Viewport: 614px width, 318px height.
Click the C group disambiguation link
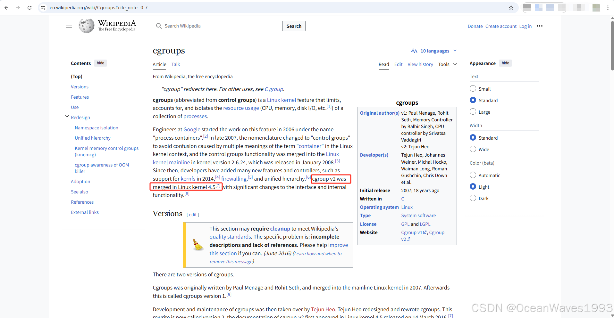[274, 89]
